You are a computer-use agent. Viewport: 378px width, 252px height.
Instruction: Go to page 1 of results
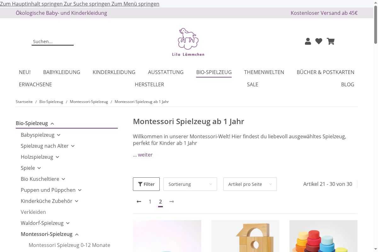pos(150,202)
